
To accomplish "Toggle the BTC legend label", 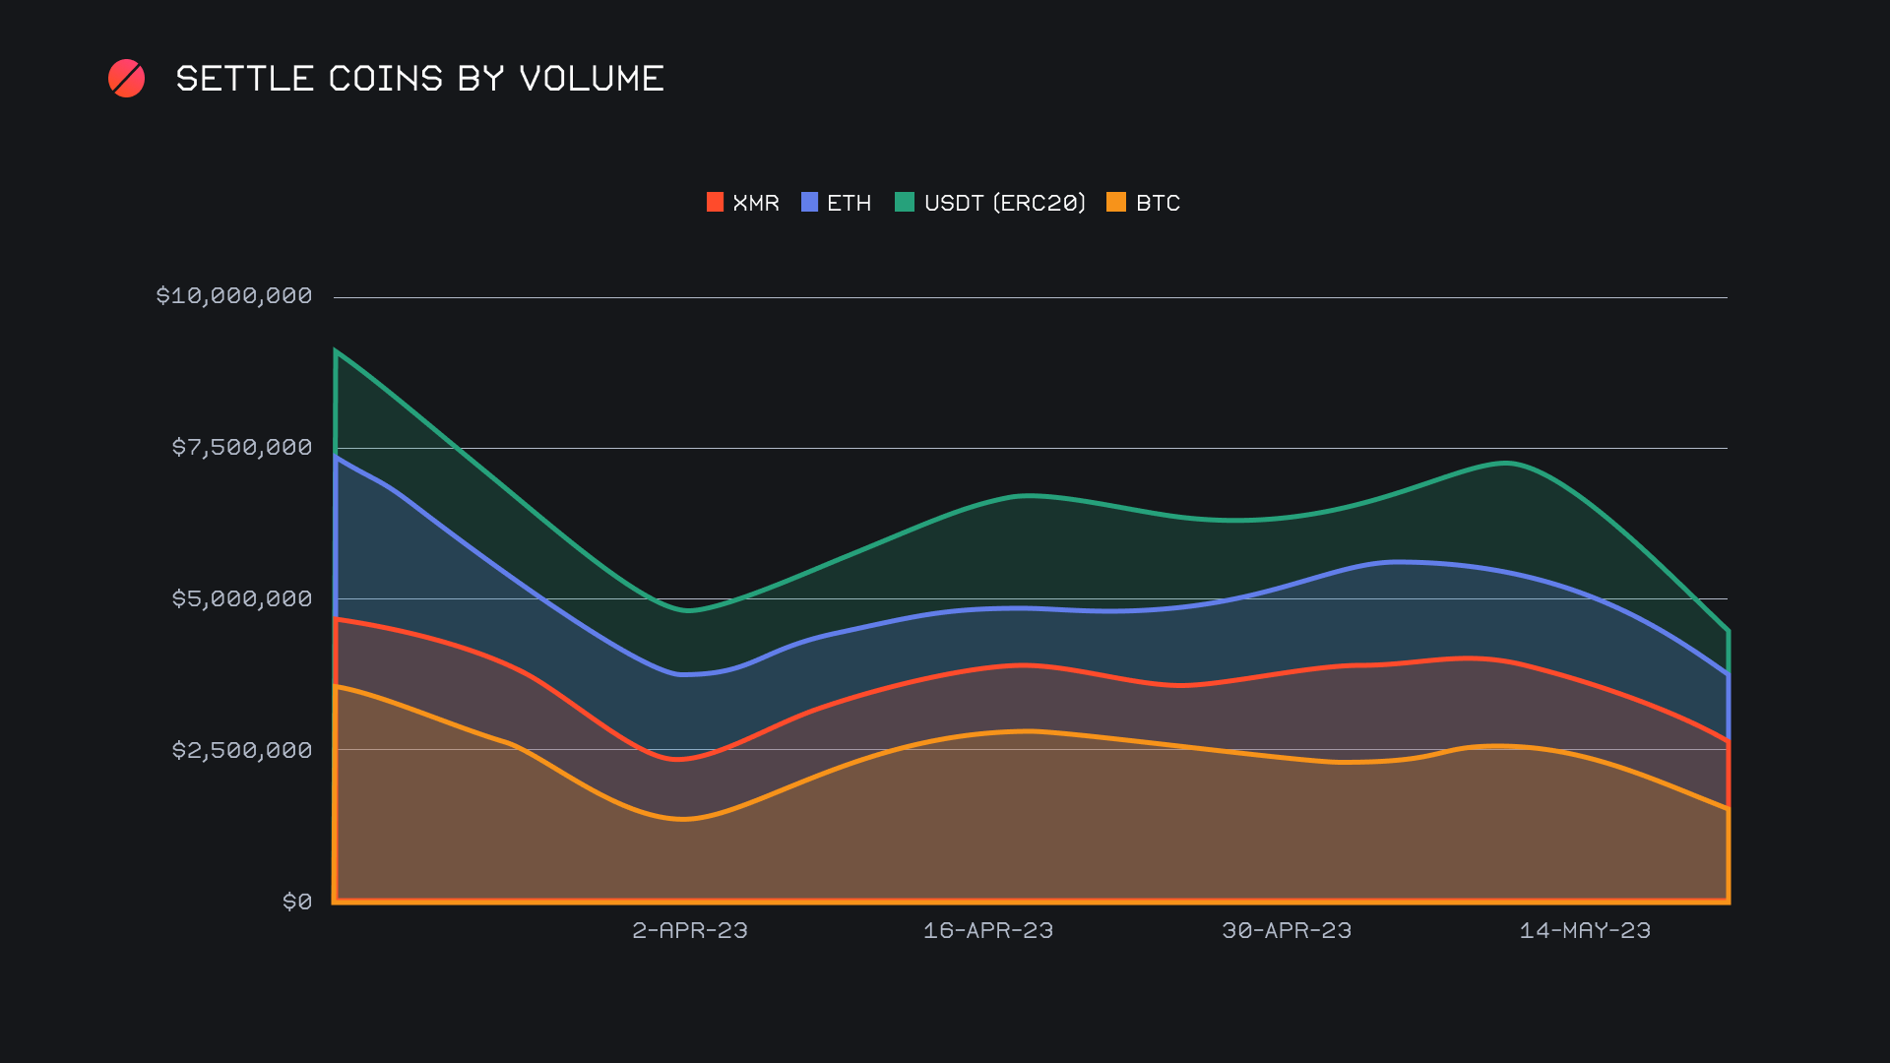I will coord(1158,203).
